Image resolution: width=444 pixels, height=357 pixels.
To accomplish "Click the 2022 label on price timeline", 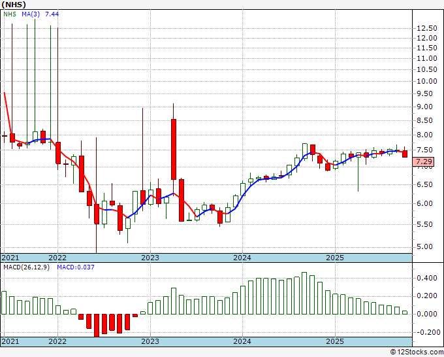I will coord(57,258).
